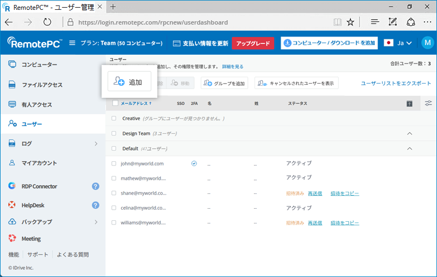Open マイアカウント in sidebar
437x277 pixels.
(39, 163)
